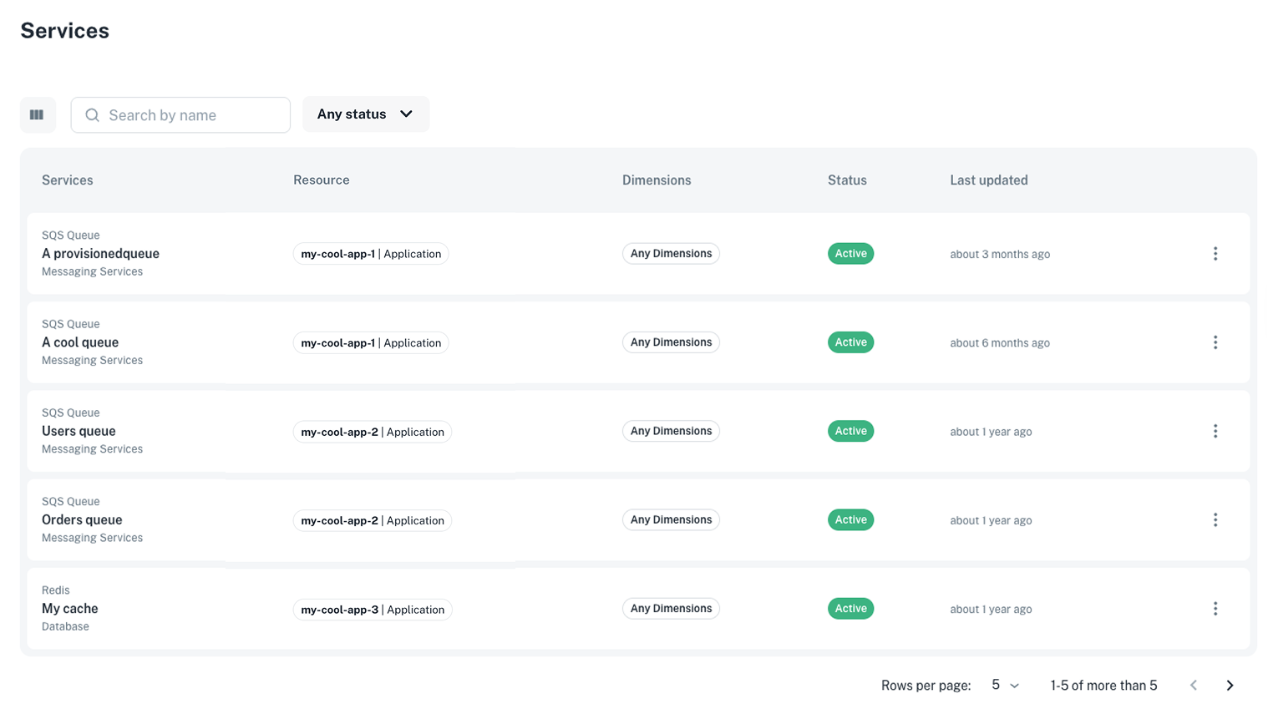Click the previous page arrow
1268x719 pixels.
1193,685
